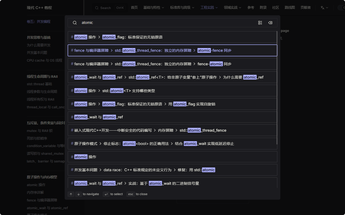Clear the search query with the reset icon
This screenshot has height=215, width=345.
tap(270, 23)
